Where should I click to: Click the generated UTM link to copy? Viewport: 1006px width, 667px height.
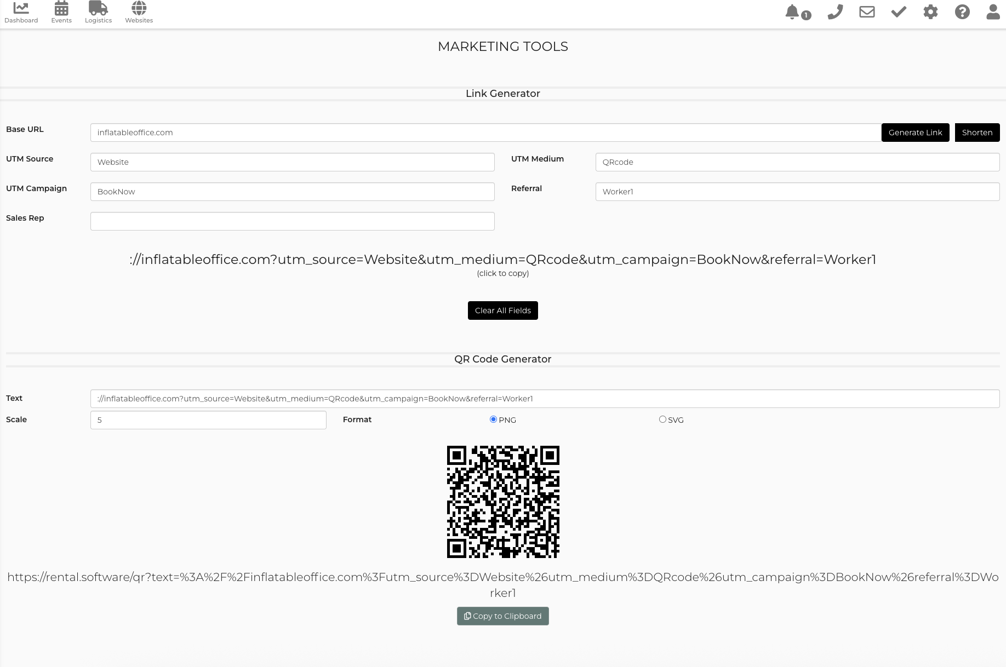click(502, 260)
